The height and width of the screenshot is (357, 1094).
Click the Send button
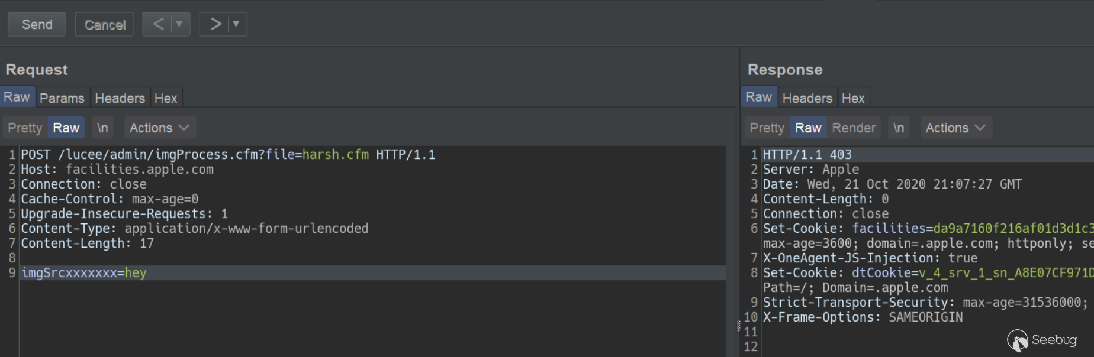(37, 24)
